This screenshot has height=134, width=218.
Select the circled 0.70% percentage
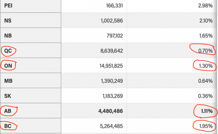205,51
